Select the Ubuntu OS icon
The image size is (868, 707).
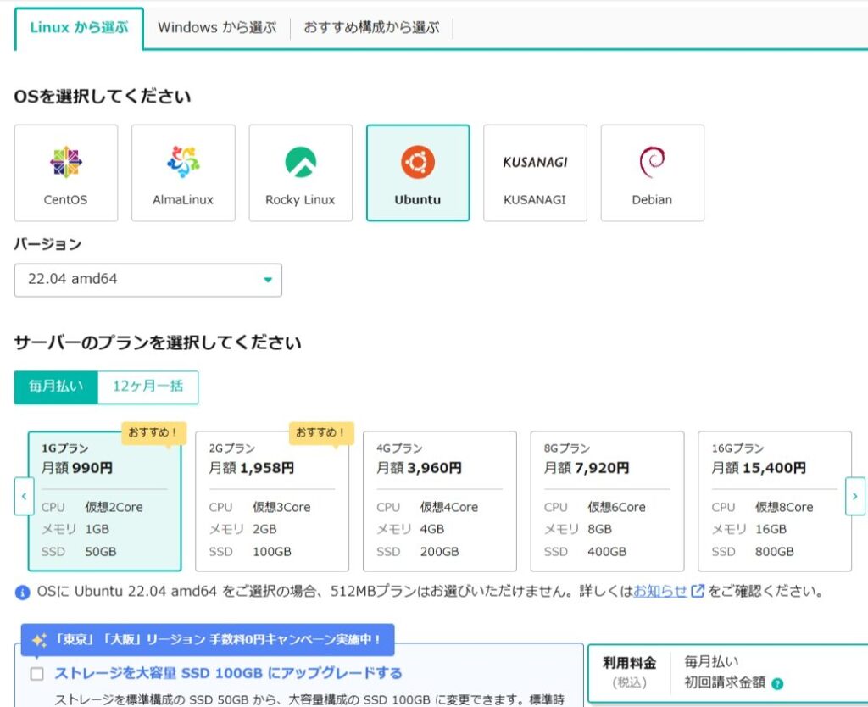[x=418, y=172]
